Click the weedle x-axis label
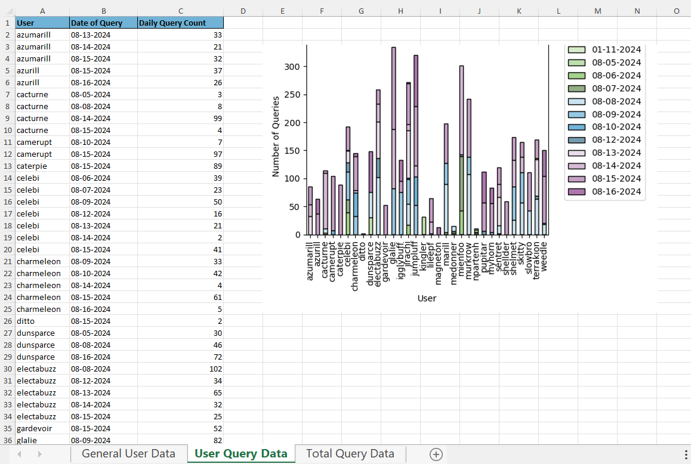This screenshot has width=691, height=464. (x=544, y=256)
